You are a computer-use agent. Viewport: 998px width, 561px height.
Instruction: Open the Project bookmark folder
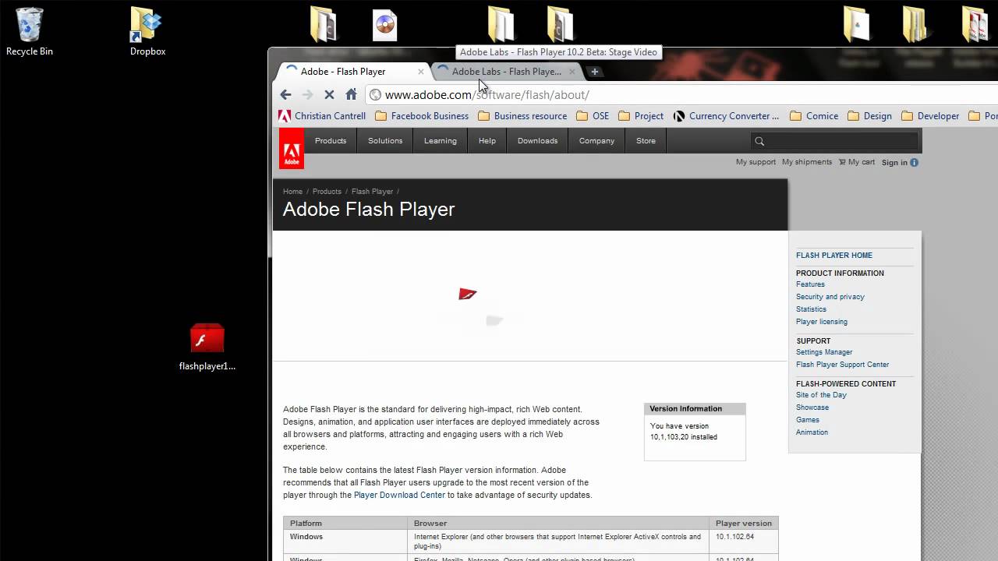pos(641,116)
